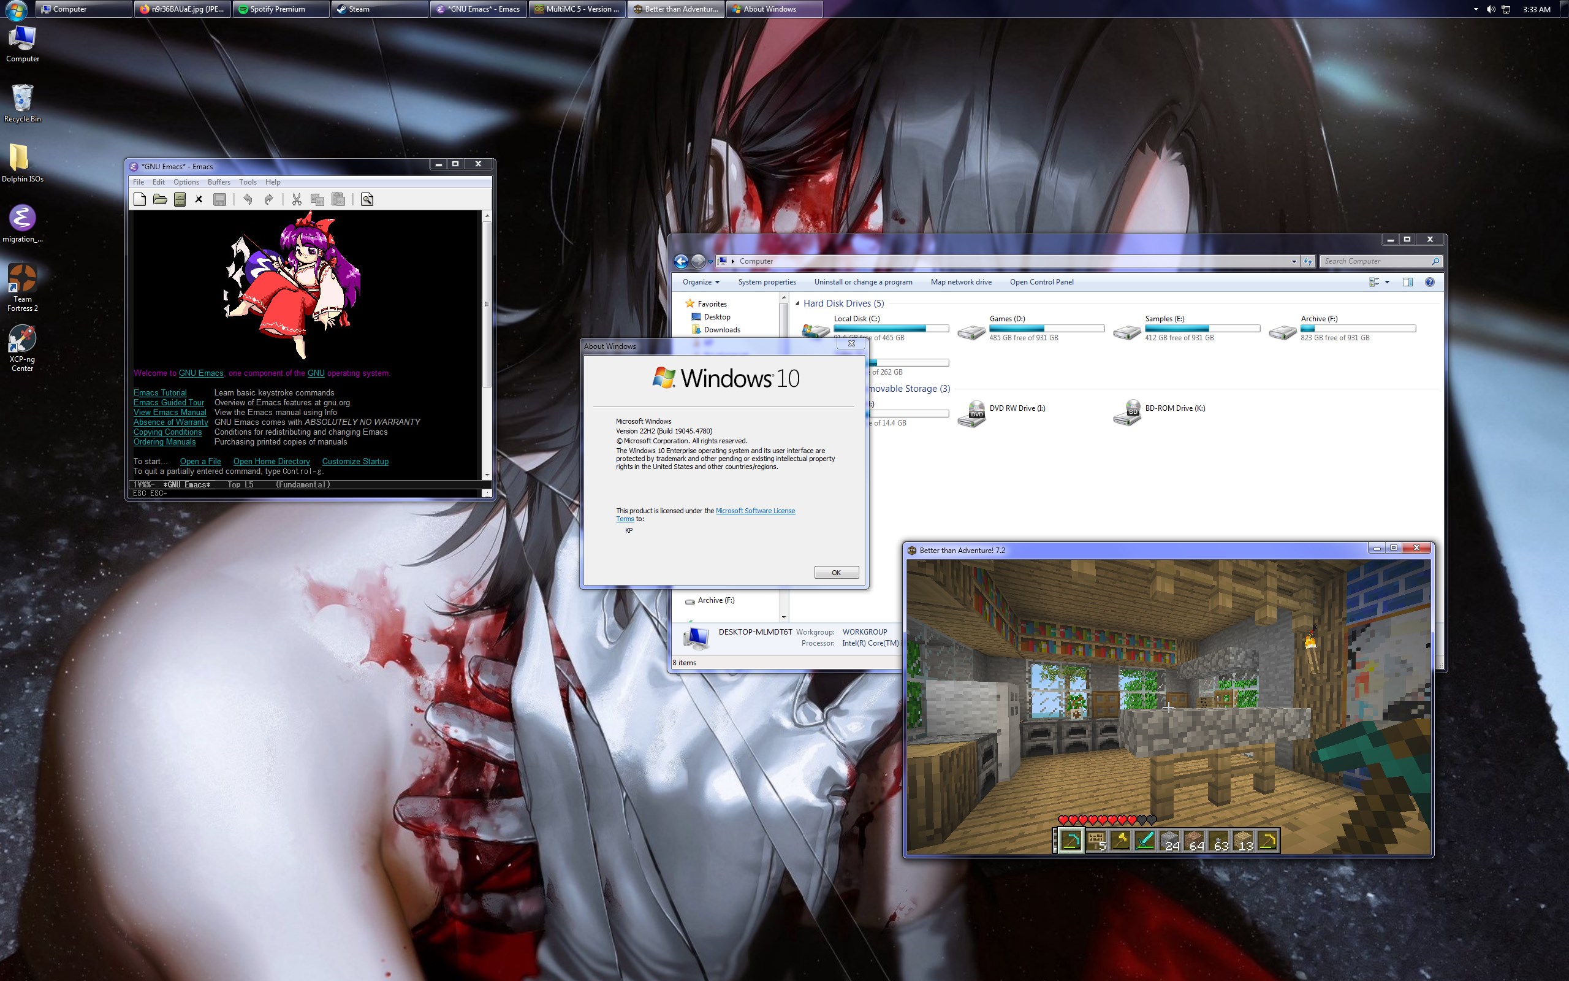
Task: Select the diamond pickaxe hotbar slot
Action: (1071, 840)
